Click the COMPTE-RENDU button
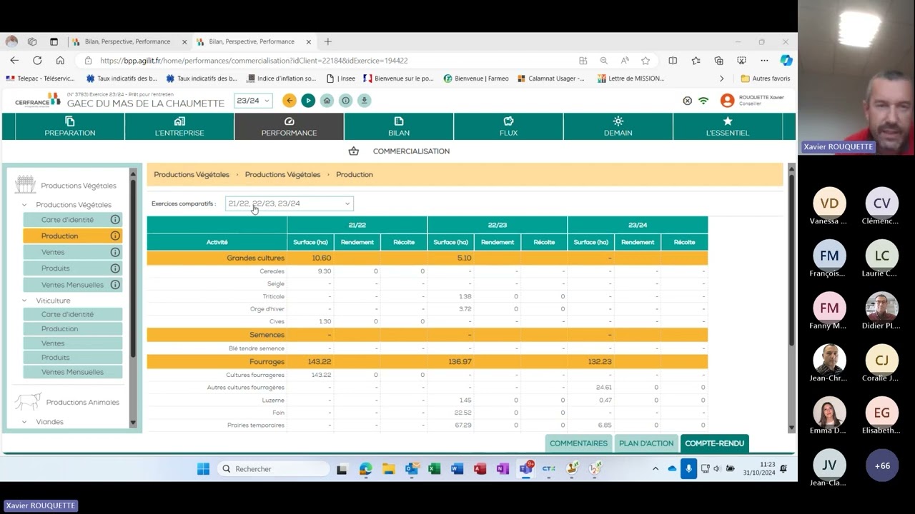The height and width of the screenshot is (514, 915). [x=715, y=443]
